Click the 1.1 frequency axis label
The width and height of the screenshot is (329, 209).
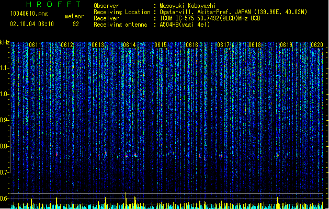coord(4,68)
